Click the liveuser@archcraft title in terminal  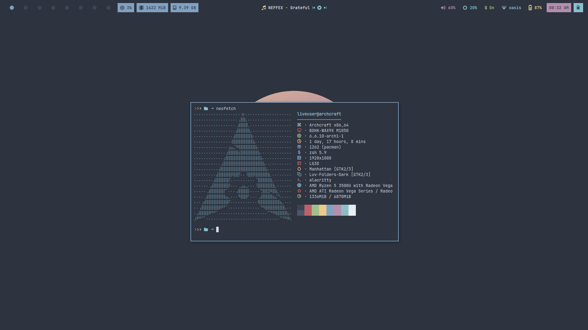(x=319, y=114)
